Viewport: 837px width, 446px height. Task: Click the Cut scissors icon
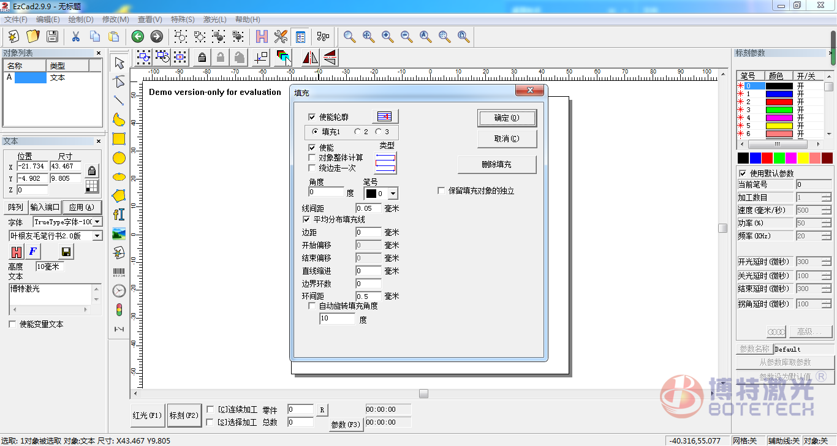76,36
